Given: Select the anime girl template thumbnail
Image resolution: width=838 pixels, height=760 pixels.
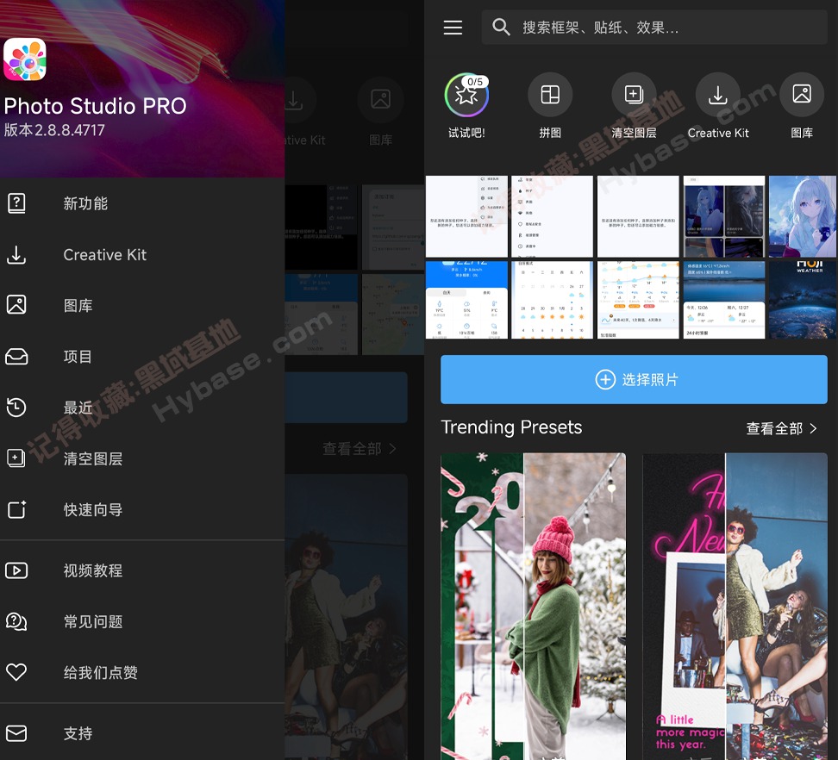Looking at the screenshot, I should click(802, 215).
